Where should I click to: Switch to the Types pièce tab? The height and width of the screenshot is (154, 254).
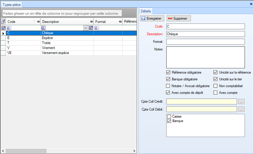pyautogui.click(x=12, y=4)
